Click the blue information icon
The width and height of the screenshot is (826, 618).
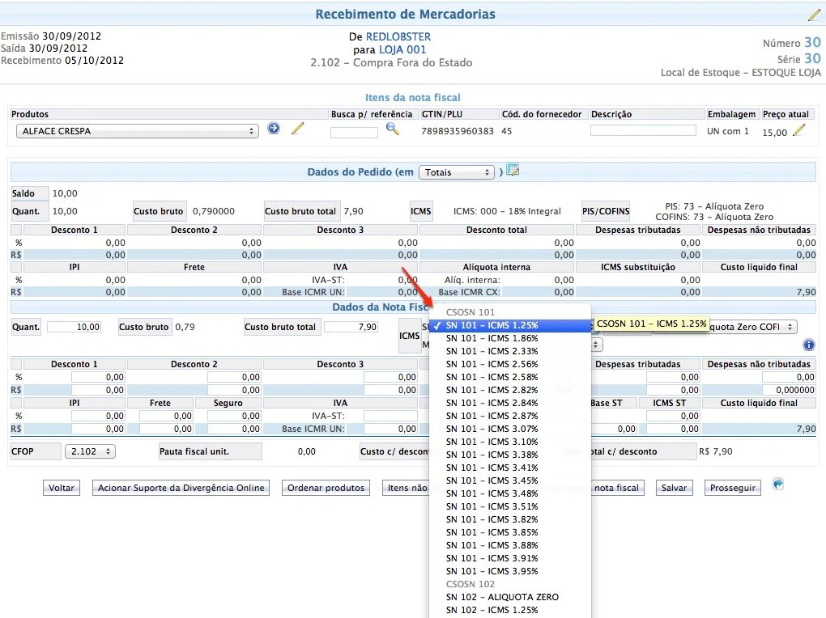808,345
